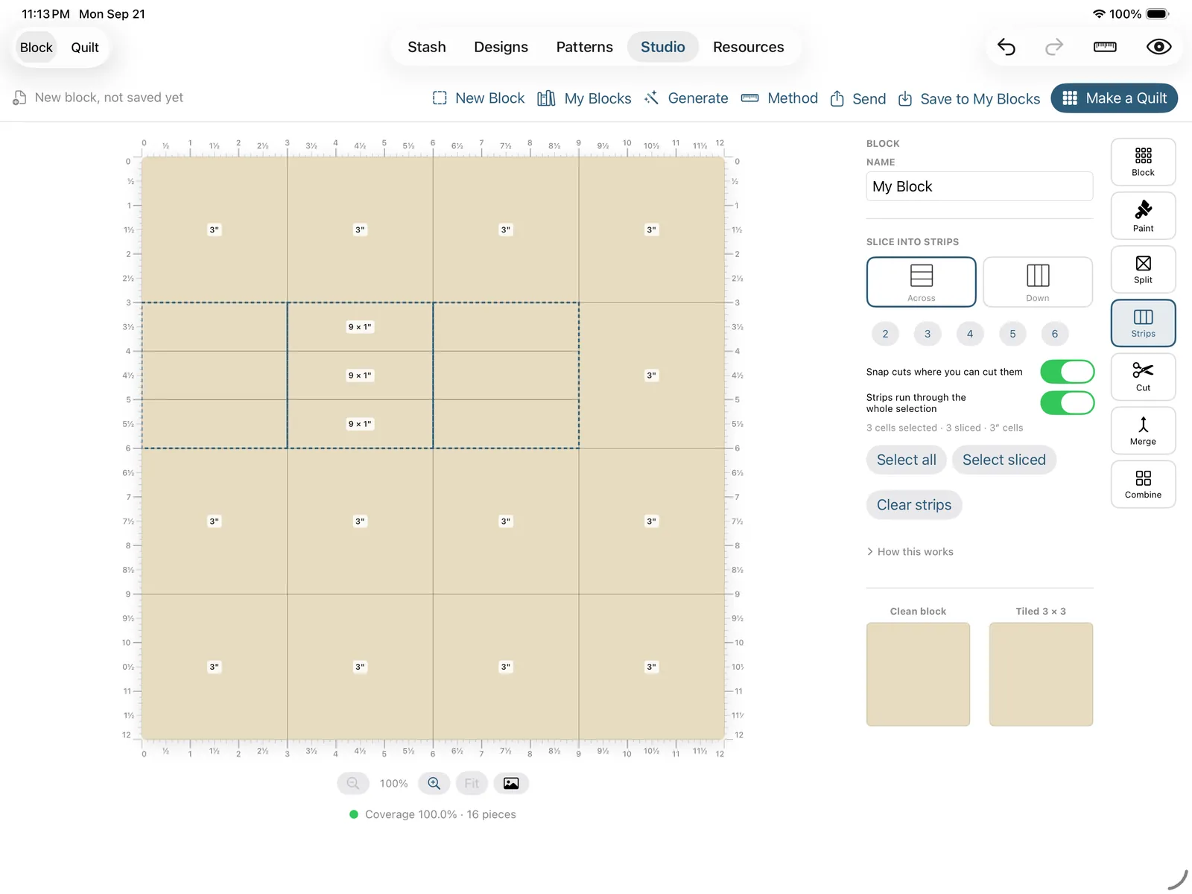Viewport: 1192px width, 894px height.
Task: Toggle the eye preview icon
Action: tap(1158, 47)
